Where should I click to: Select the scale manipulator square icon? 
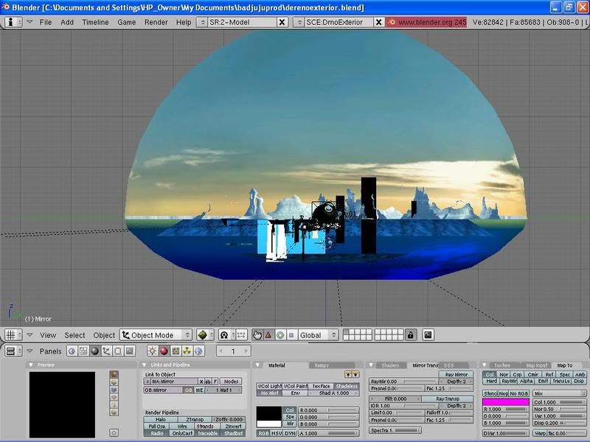coord(291,335)
